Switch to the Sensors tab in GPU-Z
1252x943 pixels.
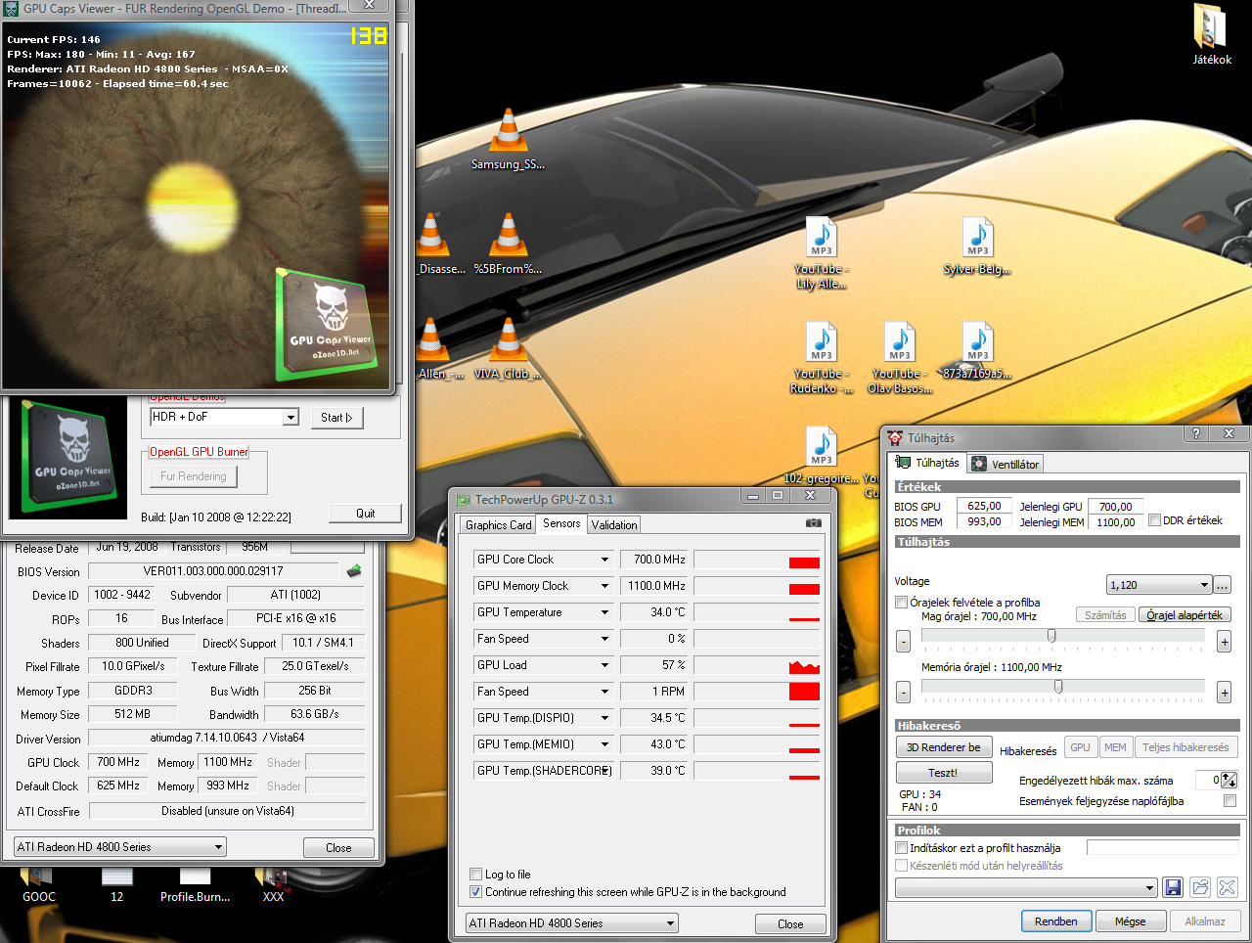click(561, 523)
